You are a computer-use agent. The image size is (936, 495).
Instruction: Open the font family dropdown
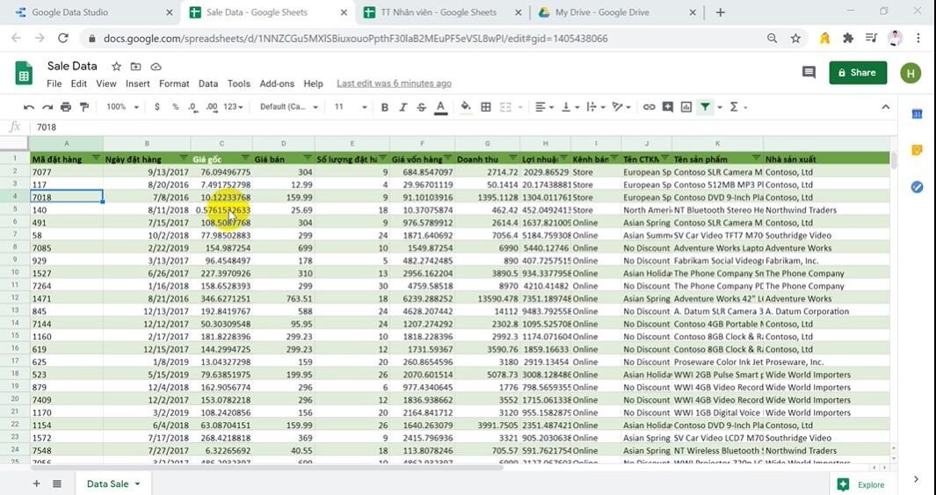click(289, 107)
